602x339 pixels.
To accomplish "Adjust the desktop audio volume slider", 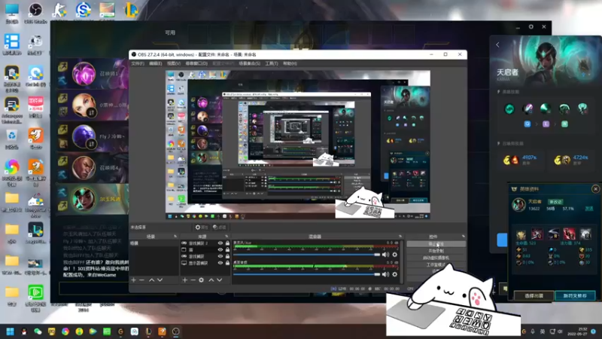I will (x=306, y=274).
